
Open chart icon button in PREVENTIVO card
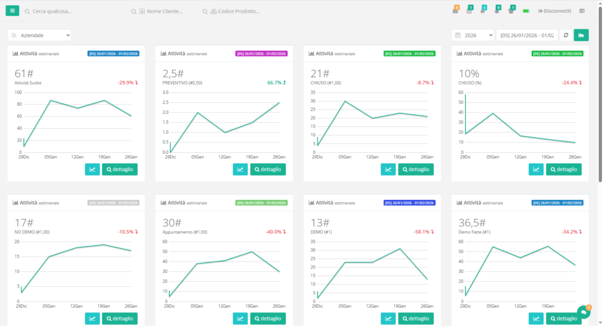pos(240,169)
